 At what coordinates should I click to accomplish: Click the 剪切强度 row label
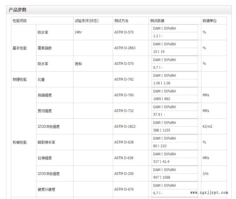point(45,111)
